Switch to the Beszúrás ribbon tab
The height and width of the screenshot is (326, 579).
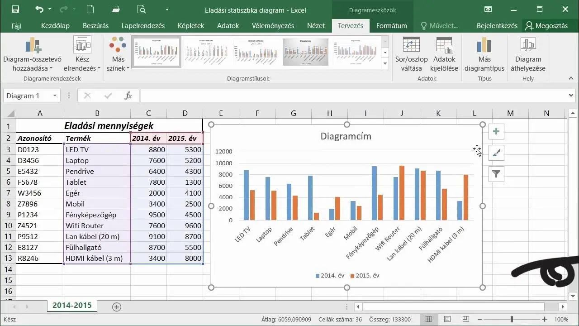point(95,26)
